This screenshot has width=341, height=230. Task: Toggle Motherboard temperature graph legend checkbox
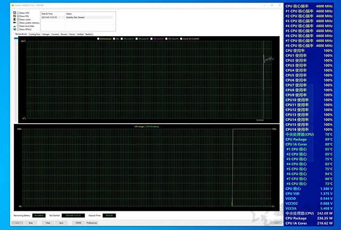point(98,39)
